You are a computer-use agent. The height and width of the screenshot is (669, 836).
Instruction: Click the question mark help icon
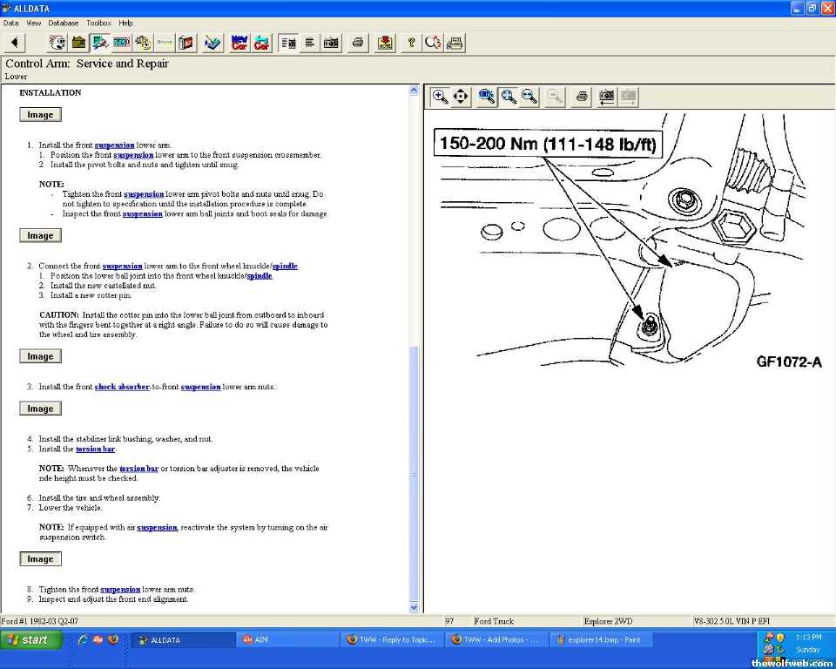pyautogui.click(x=411, y=42)
